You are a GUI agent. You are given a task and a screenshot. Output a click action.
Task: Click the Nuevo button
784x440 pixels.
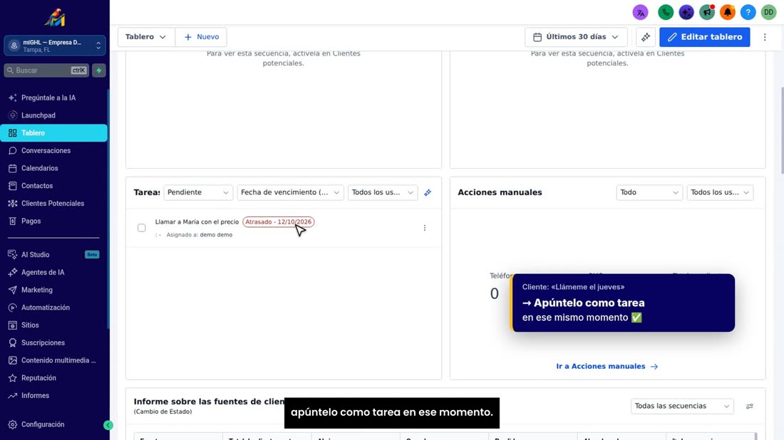pos(202,37)
